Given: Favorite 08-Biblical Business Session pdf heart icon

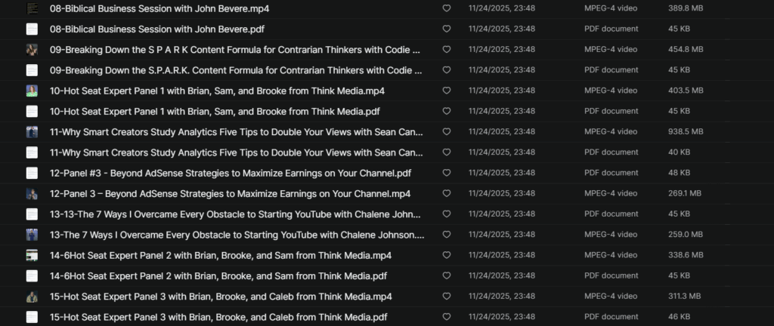Looking at the screenshot, I should 446,29.
